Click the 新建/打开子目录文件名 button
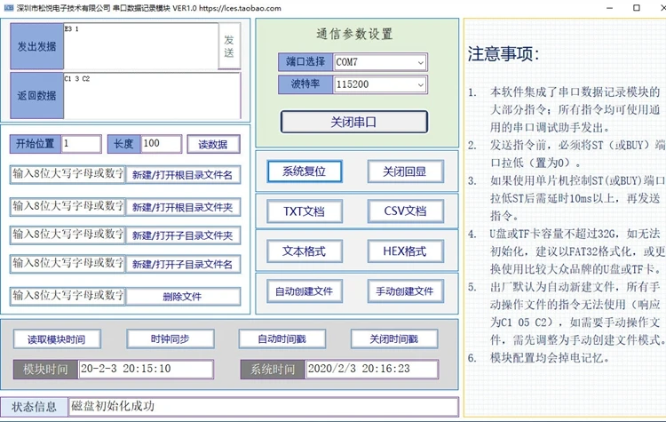The image size is (666, 422). click(183, 264)
